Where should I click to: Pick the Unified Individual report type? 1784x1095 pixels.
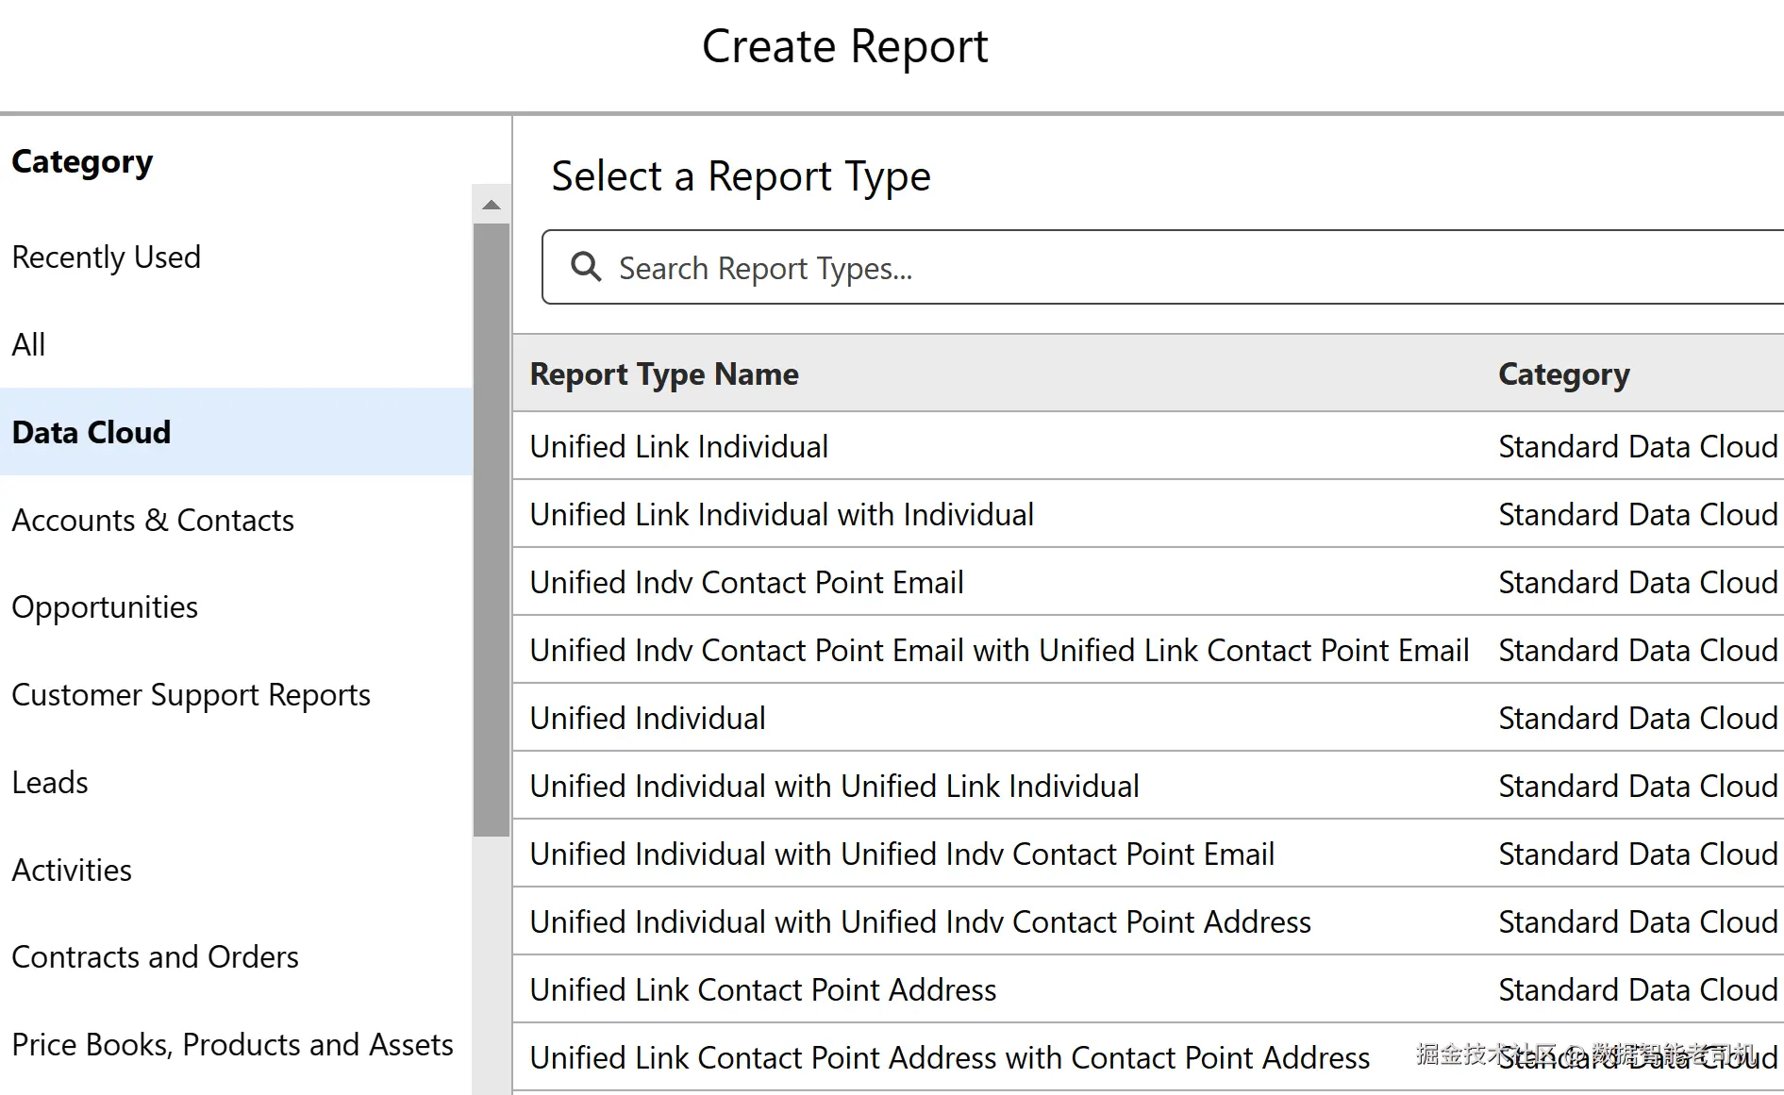[x=648, y=719]
